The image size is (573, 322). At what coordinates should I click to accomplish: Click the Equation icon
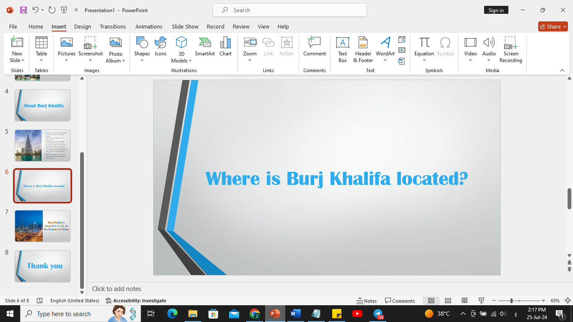point(424,42)
